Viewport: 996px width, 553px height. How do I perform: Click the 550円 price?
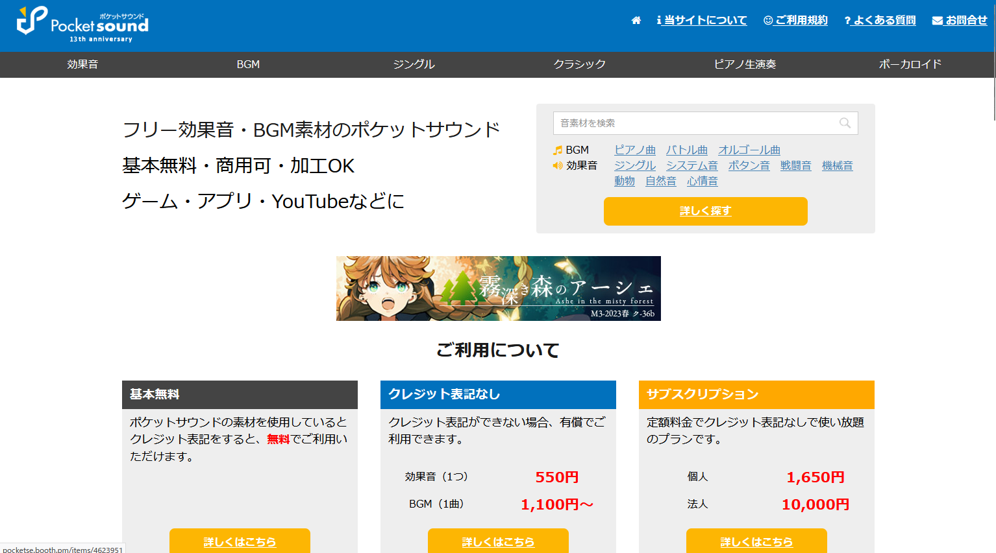(557, 477)
